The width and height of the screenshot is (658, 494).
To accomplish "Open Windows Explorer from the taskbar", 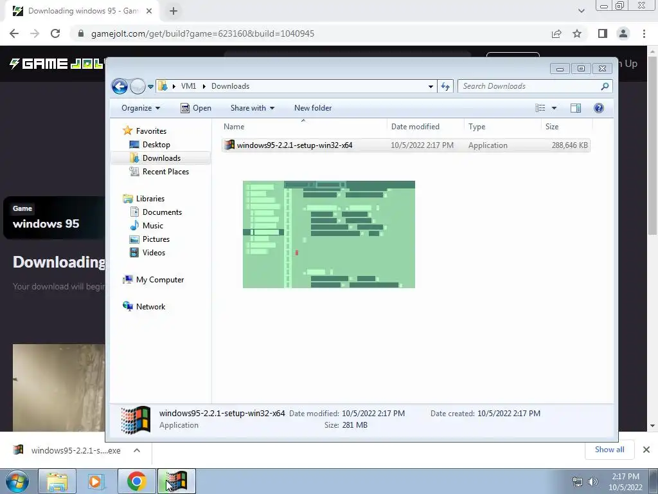I will coord(57,482).
